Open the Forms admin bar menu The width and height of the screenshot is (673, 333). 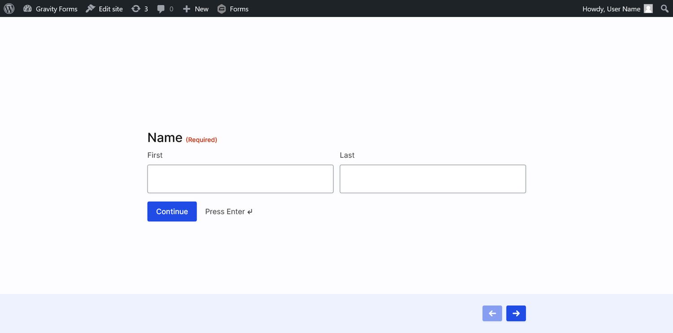pyautogui.click(x=233, y=9)
